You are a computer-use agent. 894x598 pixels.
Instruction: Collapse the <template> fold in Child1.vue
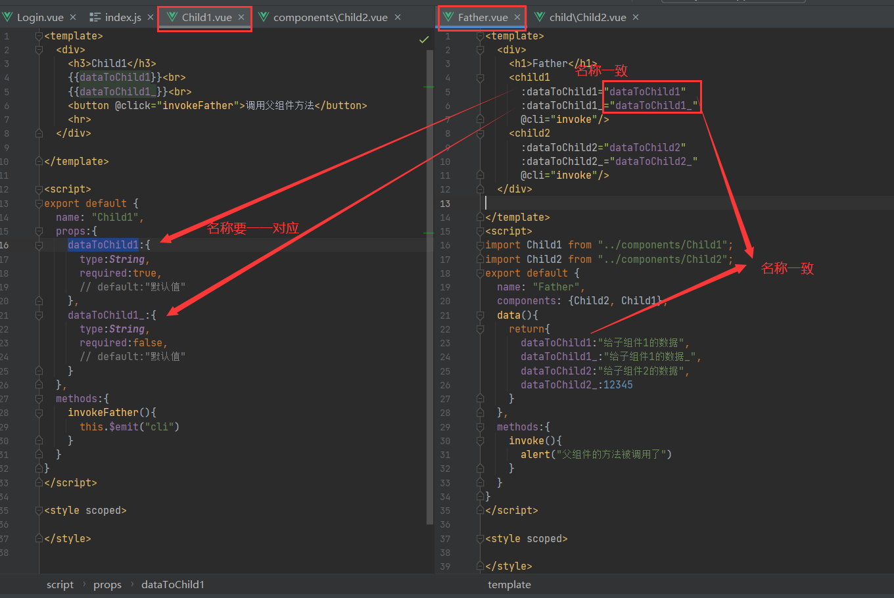pyautogui.click(x=39, y=36)
